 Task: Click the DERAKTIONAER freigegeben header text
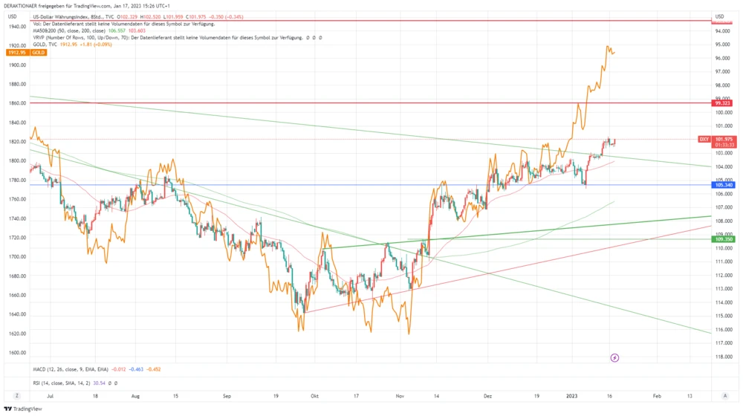click(87, 6)
